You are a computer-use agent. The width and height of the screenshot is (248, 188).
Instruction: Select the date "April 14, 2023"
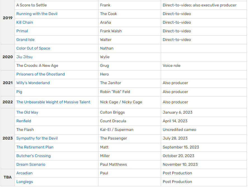175,121
